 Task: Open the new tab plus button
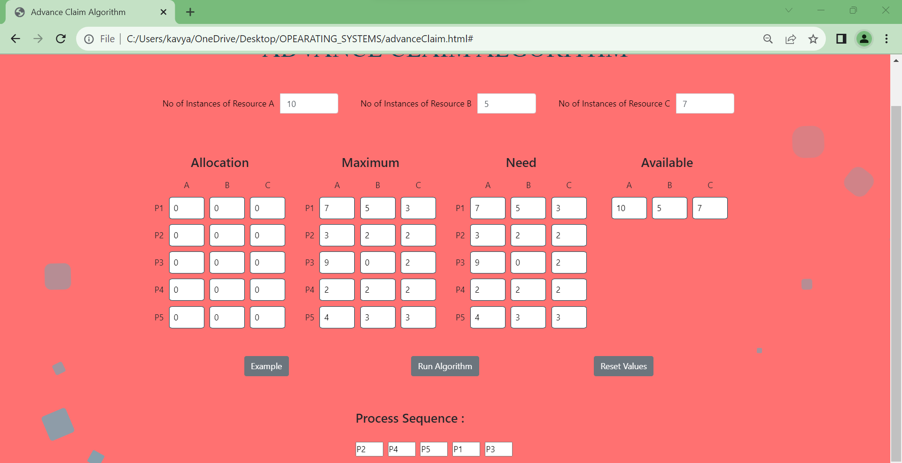[x=190, y=12]
